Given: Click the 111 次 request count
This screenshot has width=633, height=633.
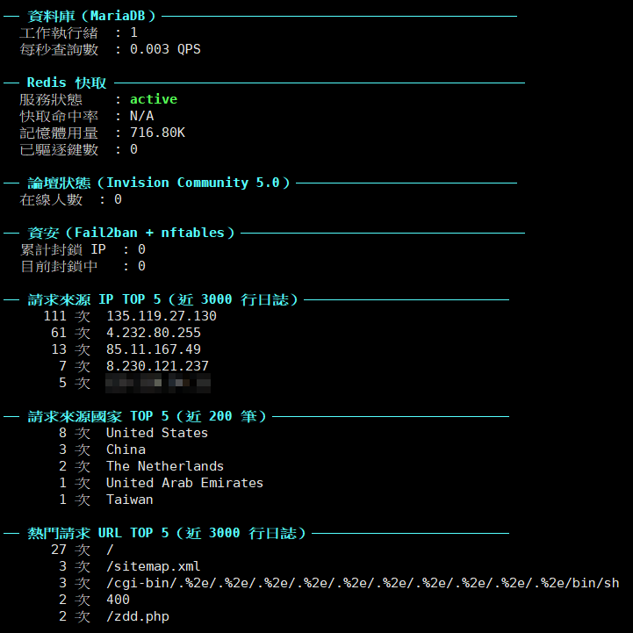Looking at the screenshot, I should point(67,316).
